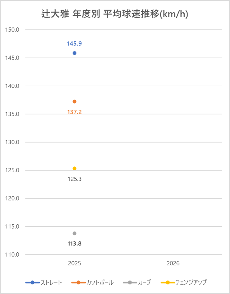Select the 2025 horizontal axis label

tap(74, 263)
